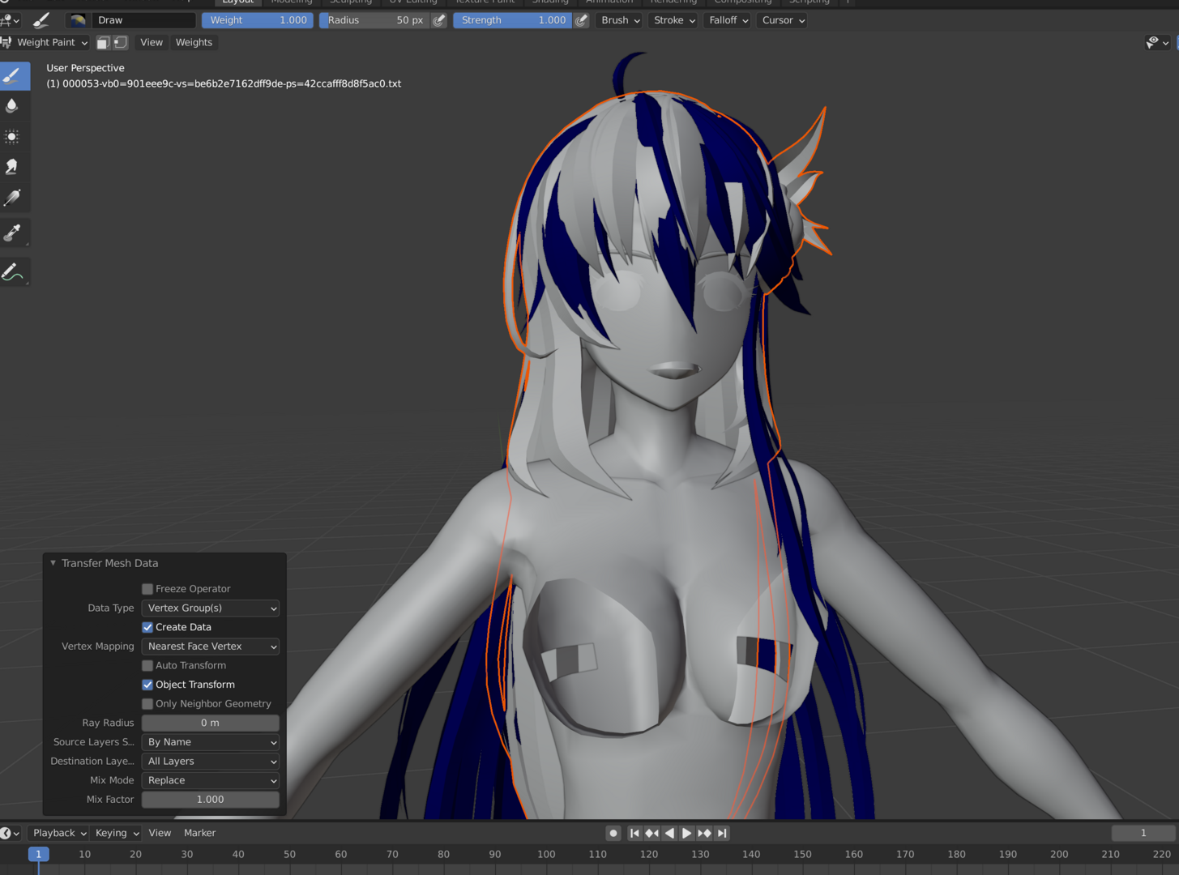Play animation in reverse

(669, 833)
